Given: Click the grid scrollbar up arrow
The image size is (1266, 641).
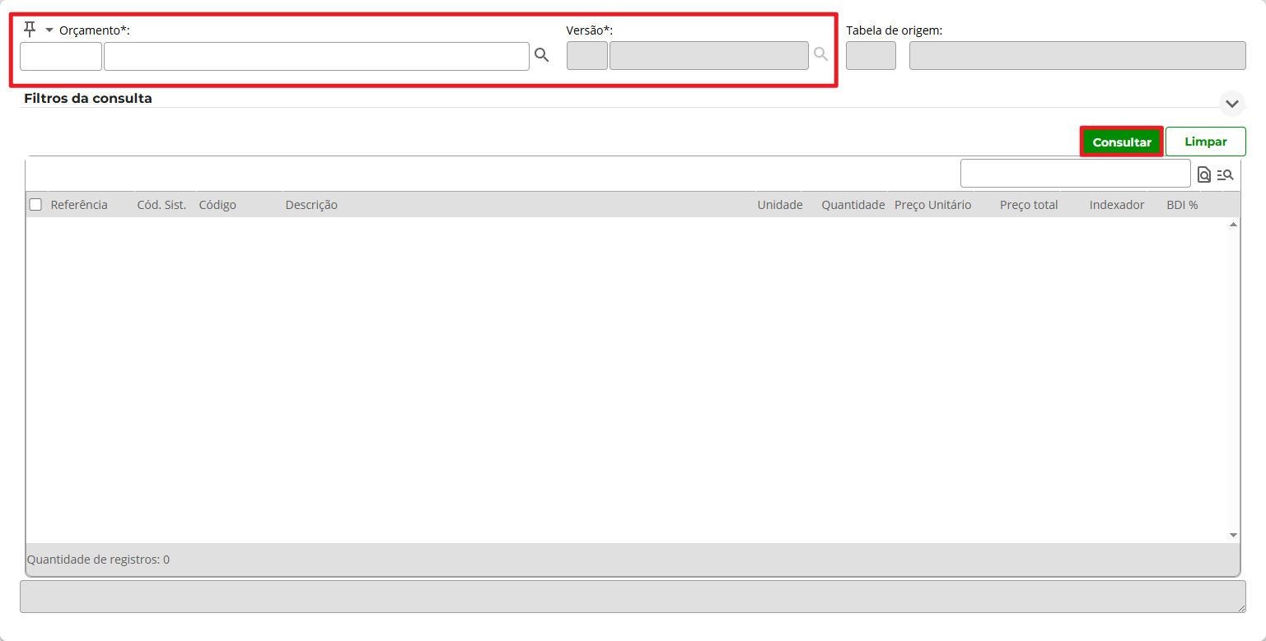Looking at the screenshot, I should [x=1233, y=225].
